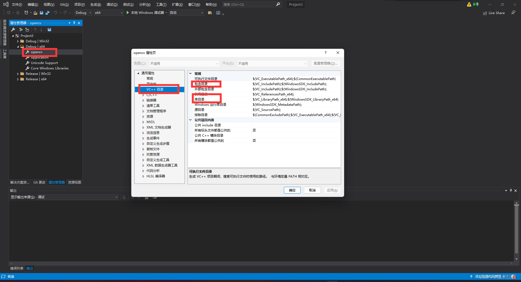The image size is (521, 282).
Task: Click the Save icon in main toolbar
Action: click(42, 13)
